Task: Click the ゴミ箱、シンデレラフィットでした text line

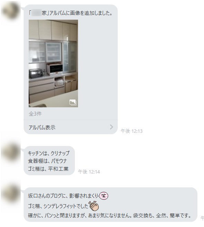Action: [x=58, y=206]
